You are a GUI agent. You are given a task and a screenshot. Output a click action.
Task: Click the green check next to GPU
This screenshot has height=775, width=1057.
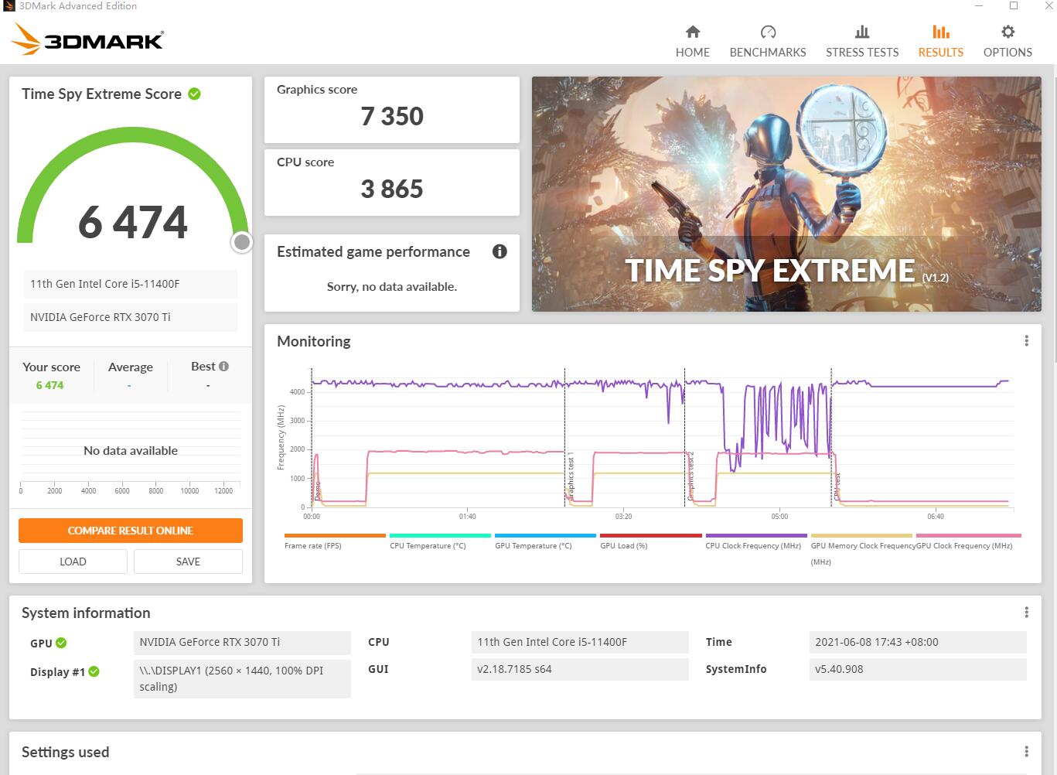point(61,643)
